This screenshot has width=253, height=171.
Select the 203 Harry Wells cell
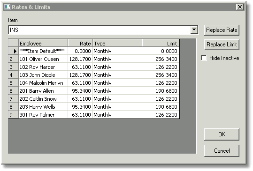pos(43,107)
